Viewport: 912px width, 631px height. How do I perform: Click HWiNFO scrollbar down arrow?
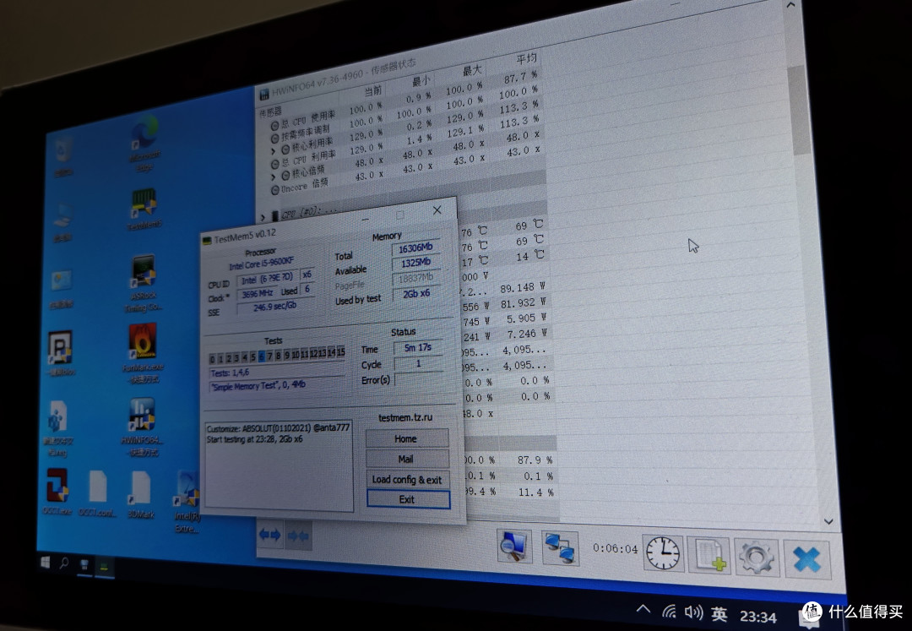828,521
